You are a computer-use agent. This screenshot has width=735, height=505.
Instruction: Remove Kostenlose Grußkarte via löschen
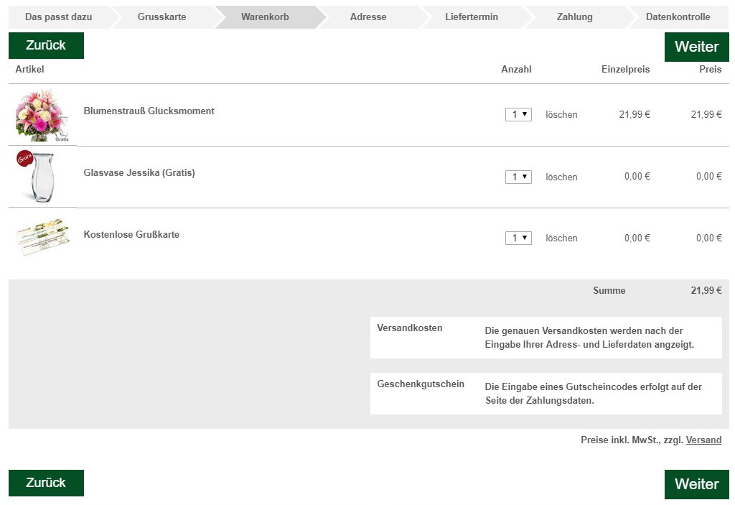(561, 238)
